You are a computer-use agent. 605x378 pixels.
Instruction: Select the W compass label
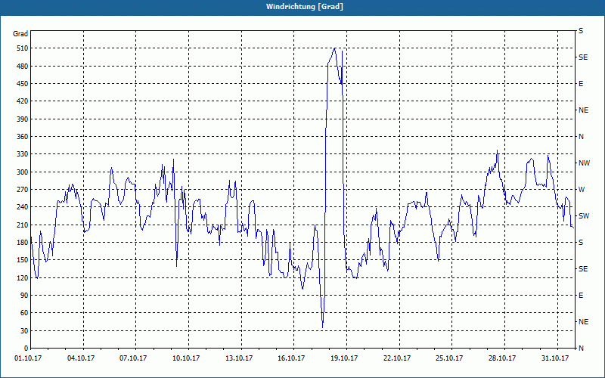click(582, 190)
